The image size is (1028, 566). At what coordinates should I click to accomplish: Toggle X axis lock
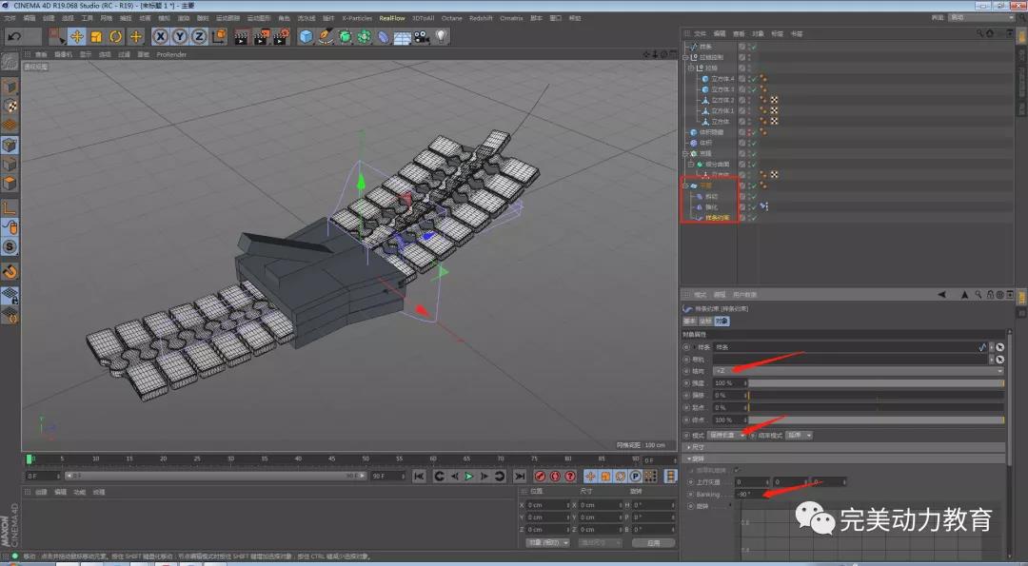pyautogui.click(x=160, y=36)
